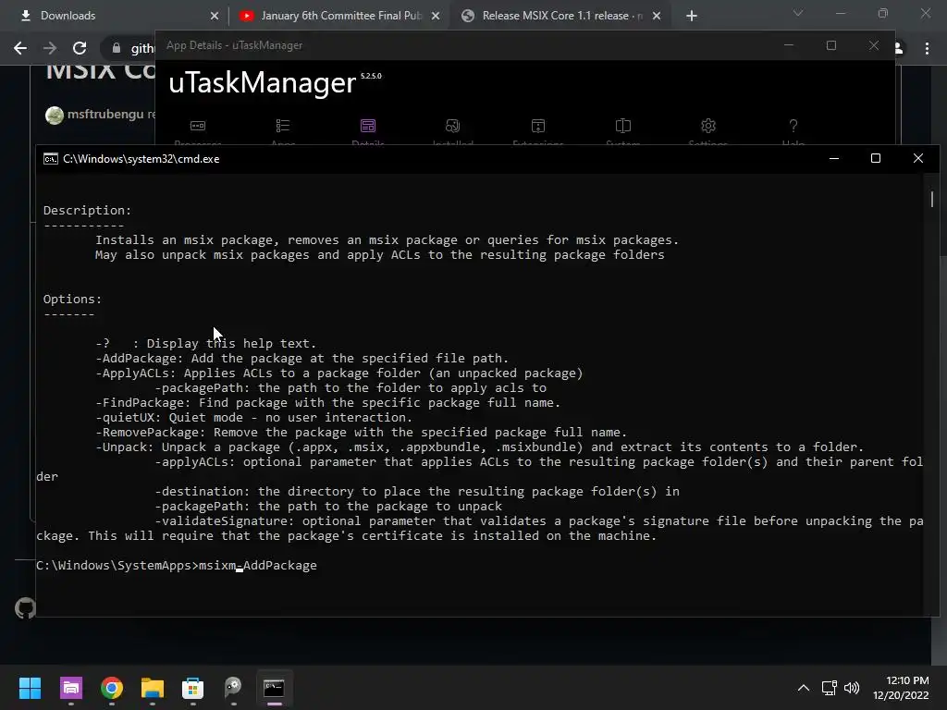
Task: Click the 'Options:' heading in cmd
Action: [72, 300]
